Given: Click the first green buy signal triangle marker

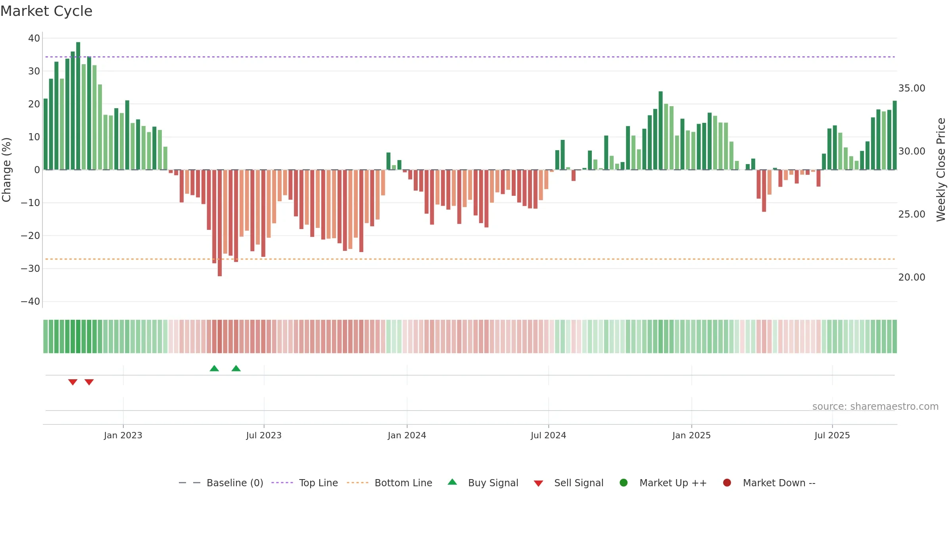Looking at the screenshot, I should [x=214, y=368].
